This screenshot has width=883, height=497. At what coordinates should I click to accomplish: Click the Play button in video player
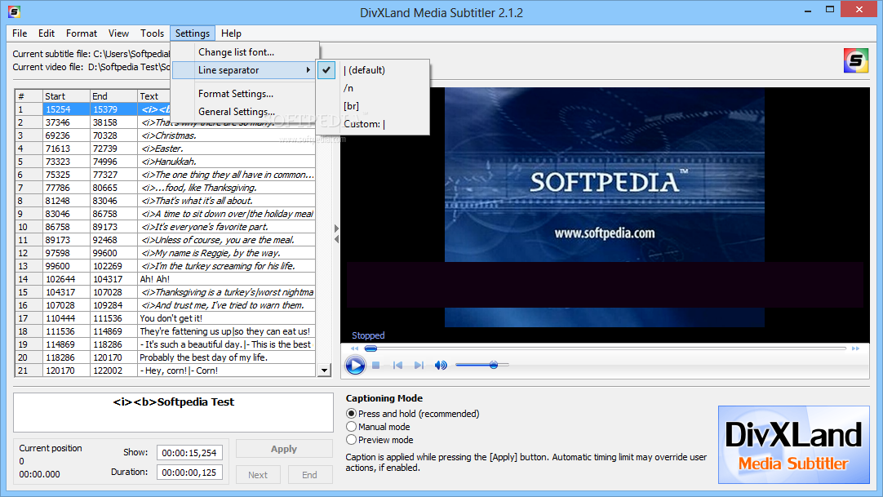pyautogui.click(x=355, y=366)
